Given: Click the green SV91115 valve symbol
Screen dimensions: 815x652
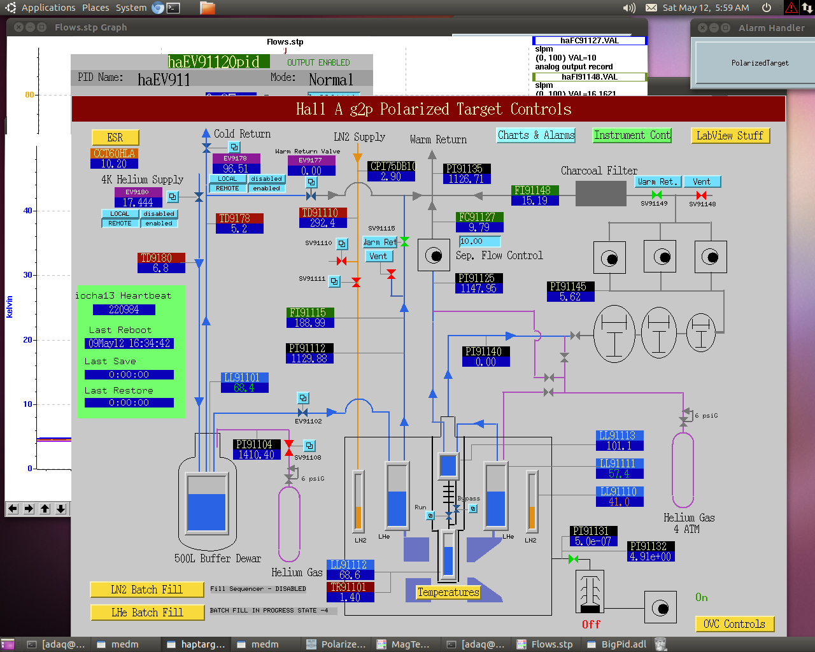Looking at the screenshot, I should (404, 242).
